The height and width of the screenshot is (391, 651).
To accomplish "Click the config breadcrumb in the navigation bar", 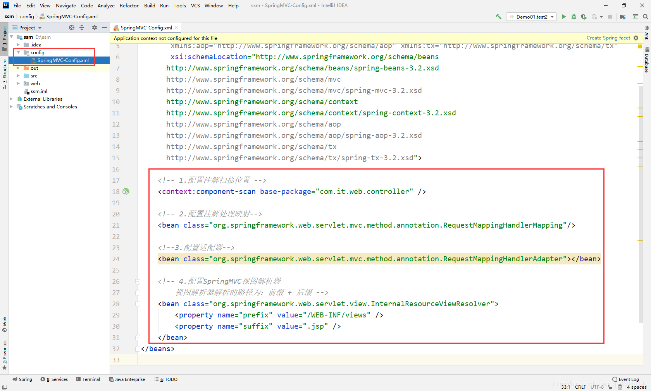I will (x=27, y=17).
